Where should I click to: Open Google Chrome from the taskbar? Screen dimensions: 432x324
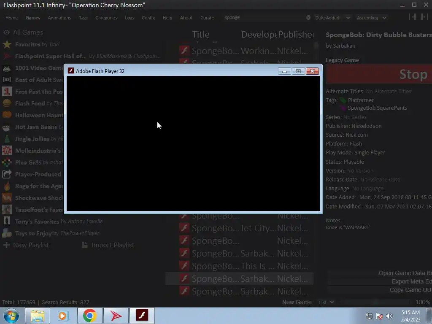pos(90,316)
